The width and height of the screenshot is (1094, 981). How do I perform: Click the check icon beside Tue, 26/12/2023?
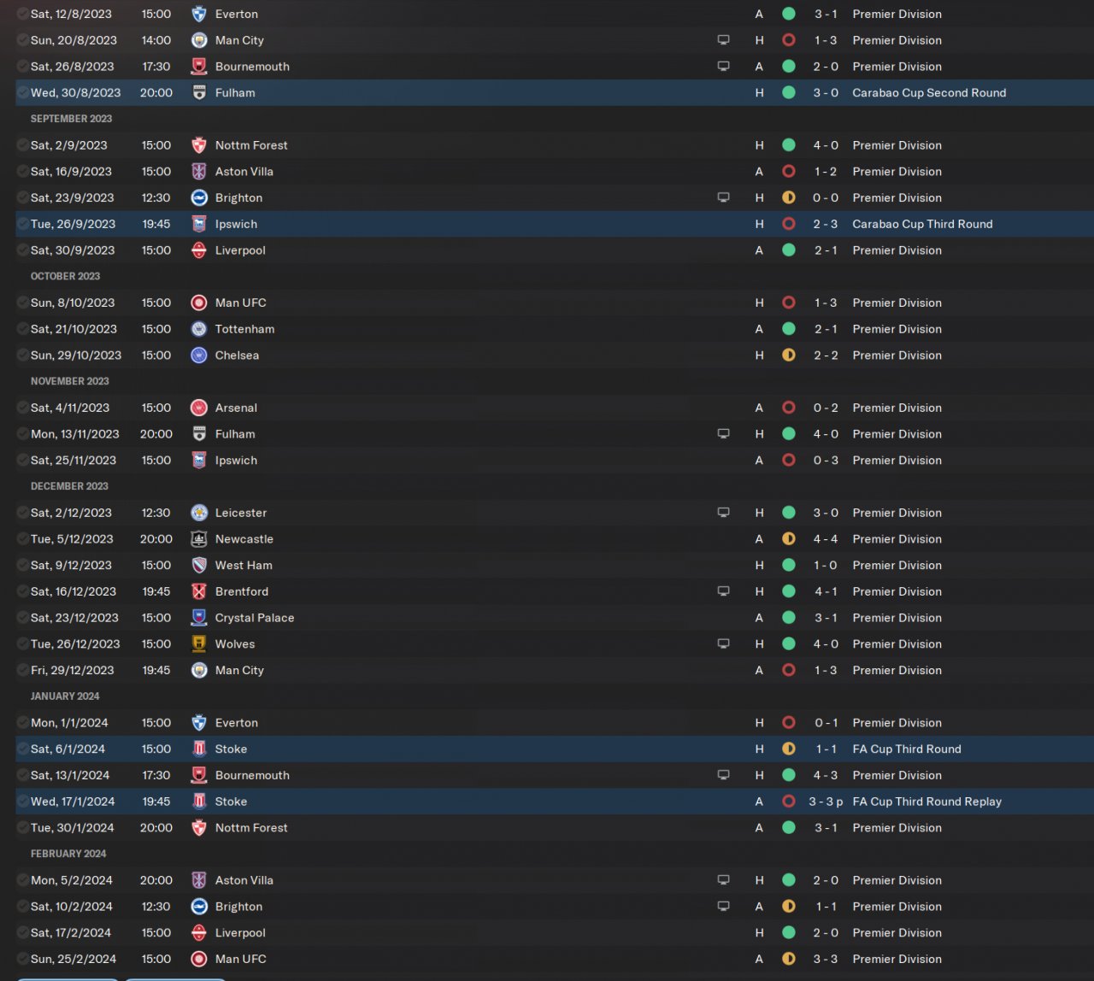pos(22,644)
